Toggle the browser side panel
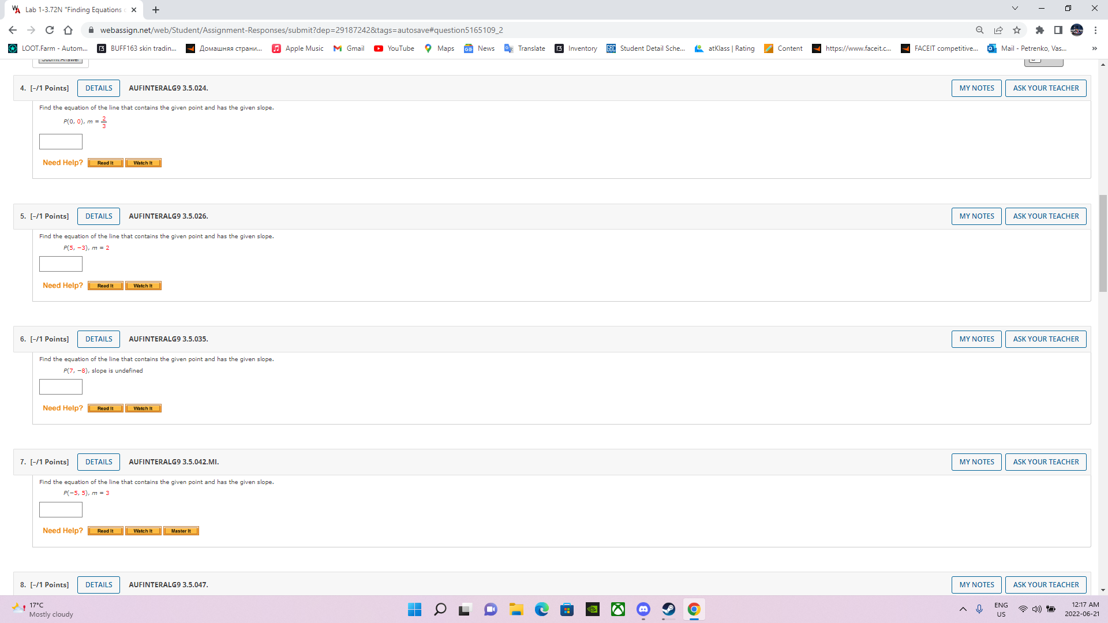1108x623 pixels. click(1058, 30)
